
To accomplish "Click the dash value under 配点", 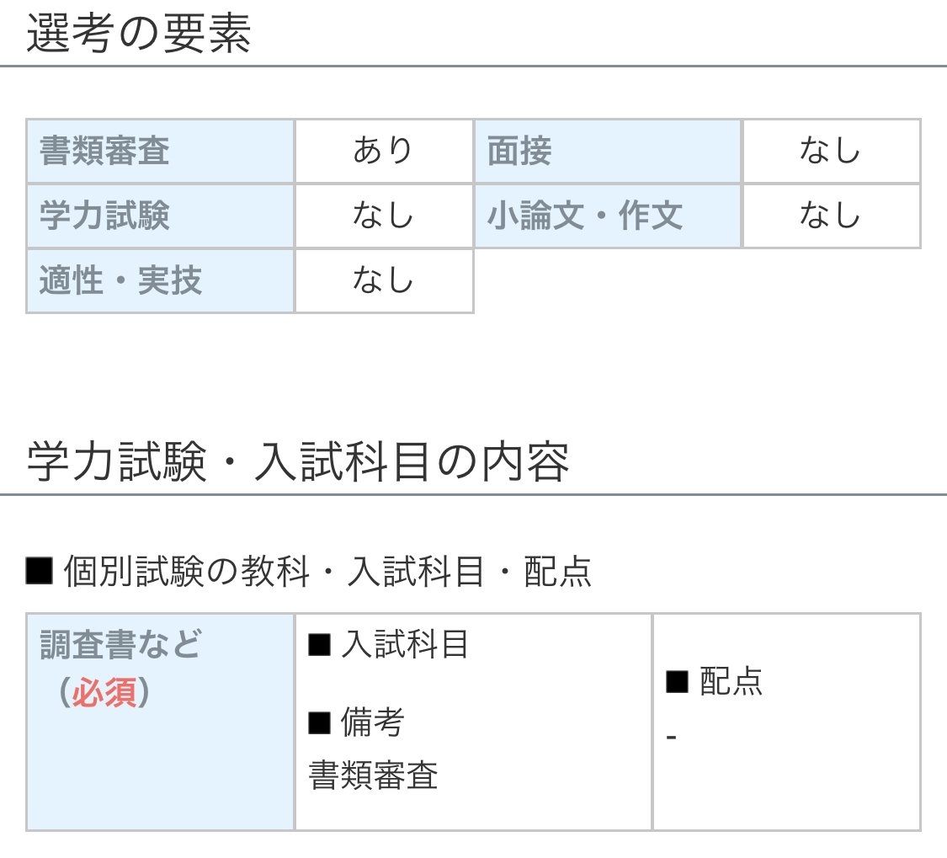I will 671,737.
